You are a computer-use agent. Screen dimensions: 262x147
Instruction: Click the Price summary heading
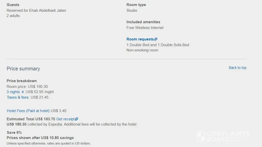click(x=23, y=69)
